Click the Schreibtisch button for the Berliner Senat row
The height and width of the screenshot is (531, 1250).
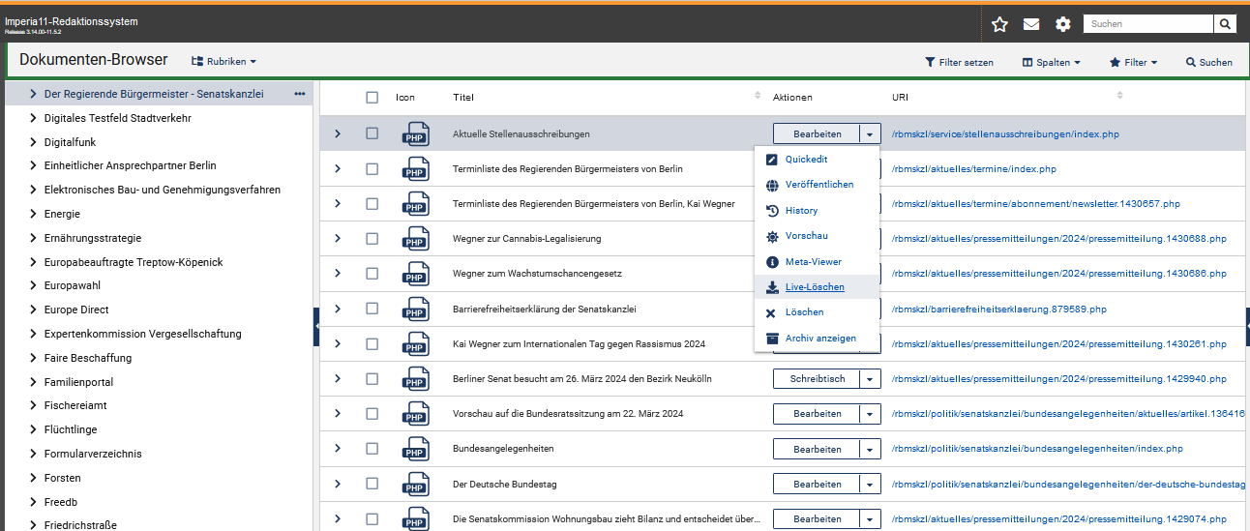818,379
